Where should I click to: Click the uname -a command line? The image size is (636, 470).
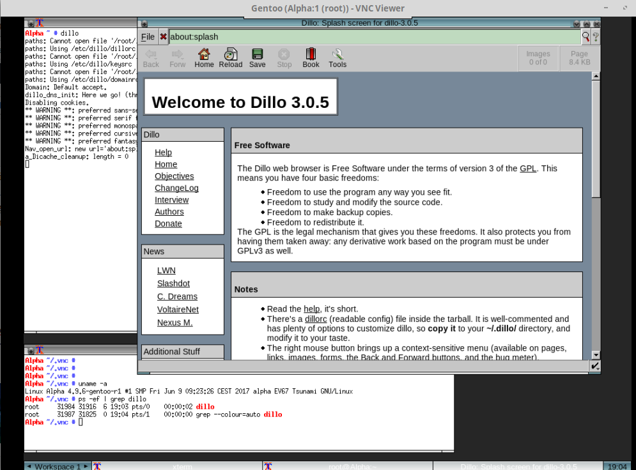click(93, 384)
